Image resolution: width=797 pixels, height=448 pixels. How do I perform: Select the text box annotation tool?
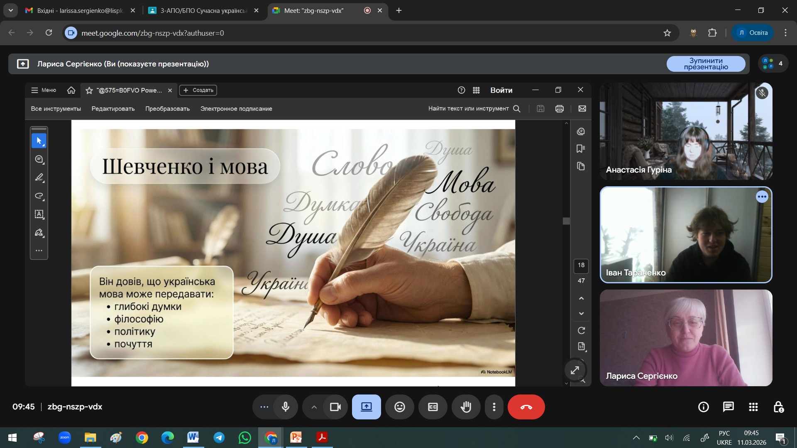[39, 214]
